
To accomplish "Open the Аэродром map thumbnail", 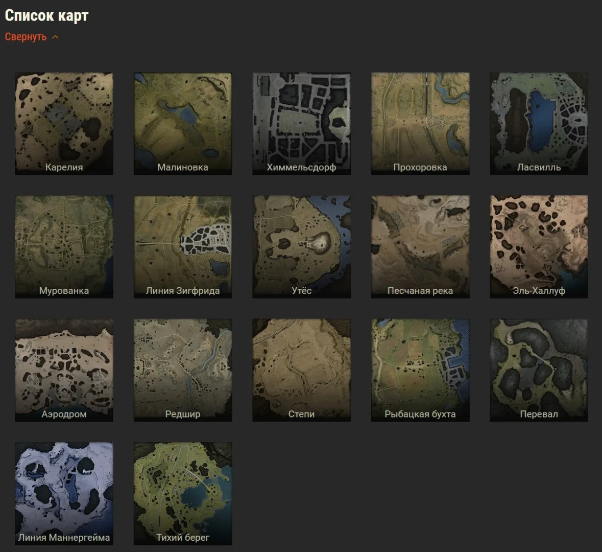I will [x=64, y=370].
